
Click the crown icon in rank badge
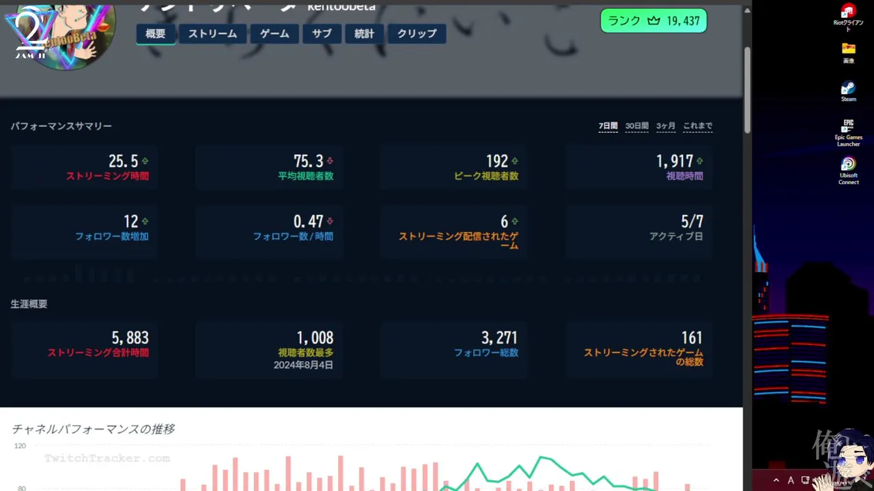(x=653, y=21)
